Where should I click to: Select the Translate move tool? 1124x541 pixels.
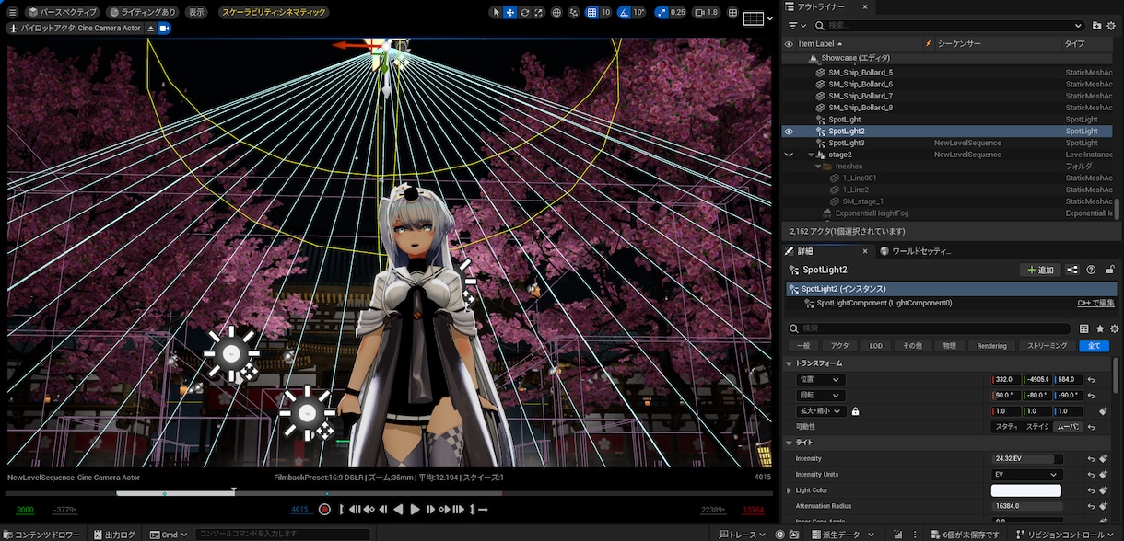510,13
